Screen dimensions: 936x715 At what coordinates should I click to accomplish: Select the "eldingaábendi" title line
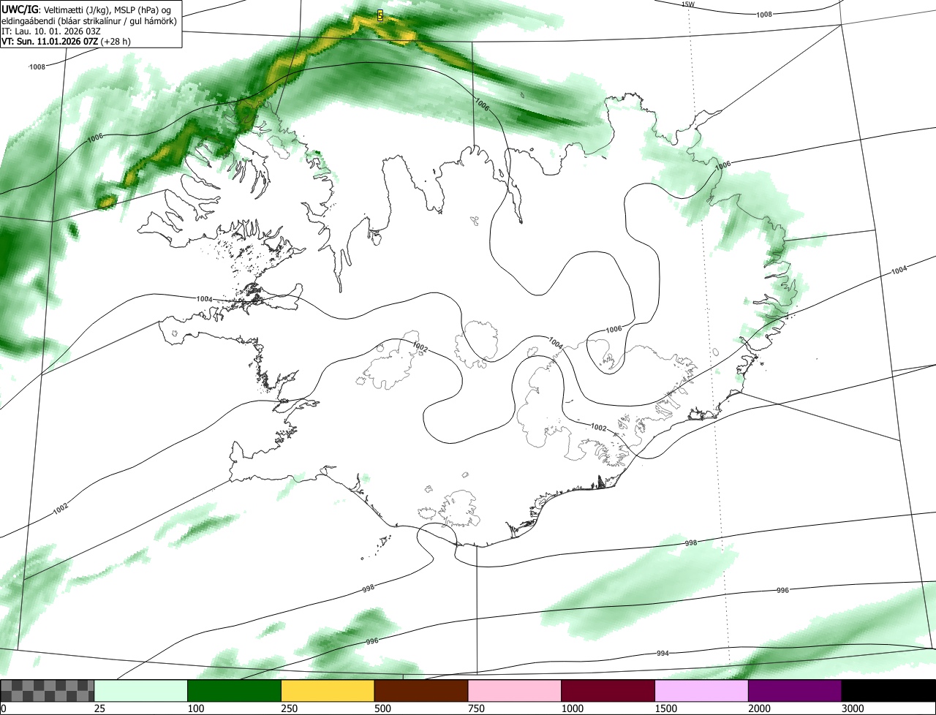[x=89, y=21]
